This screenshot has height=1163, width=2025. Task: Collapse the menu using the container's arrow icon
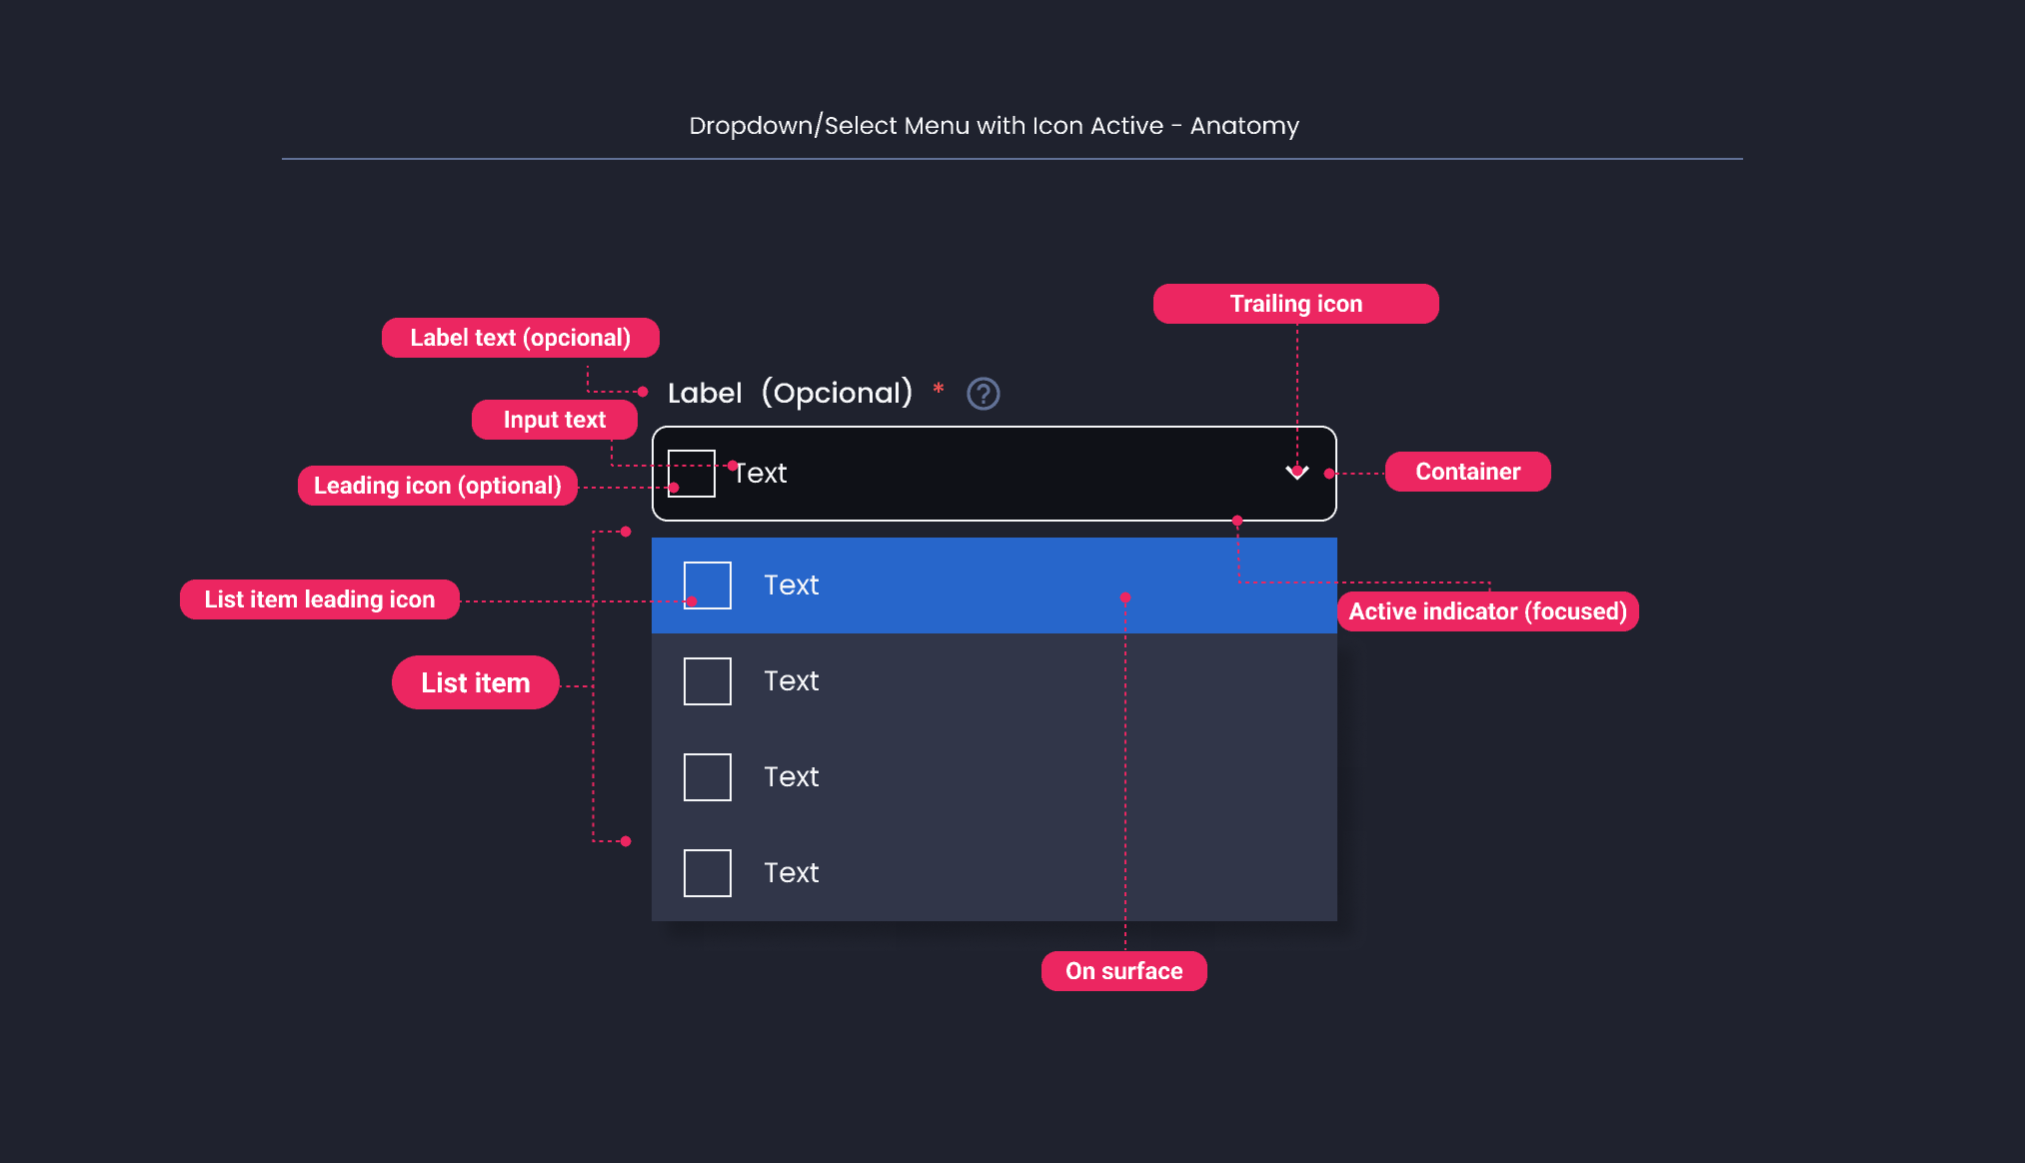(1296, 473)
